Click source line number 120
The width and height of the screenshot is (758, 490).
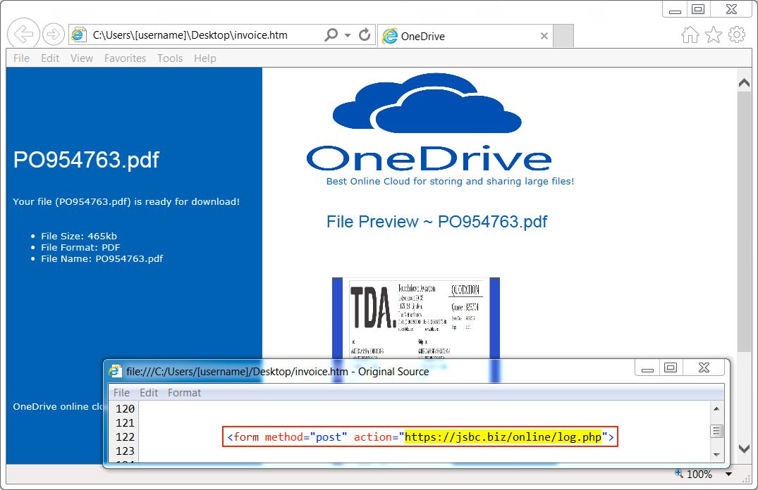[x=126, y=409]
